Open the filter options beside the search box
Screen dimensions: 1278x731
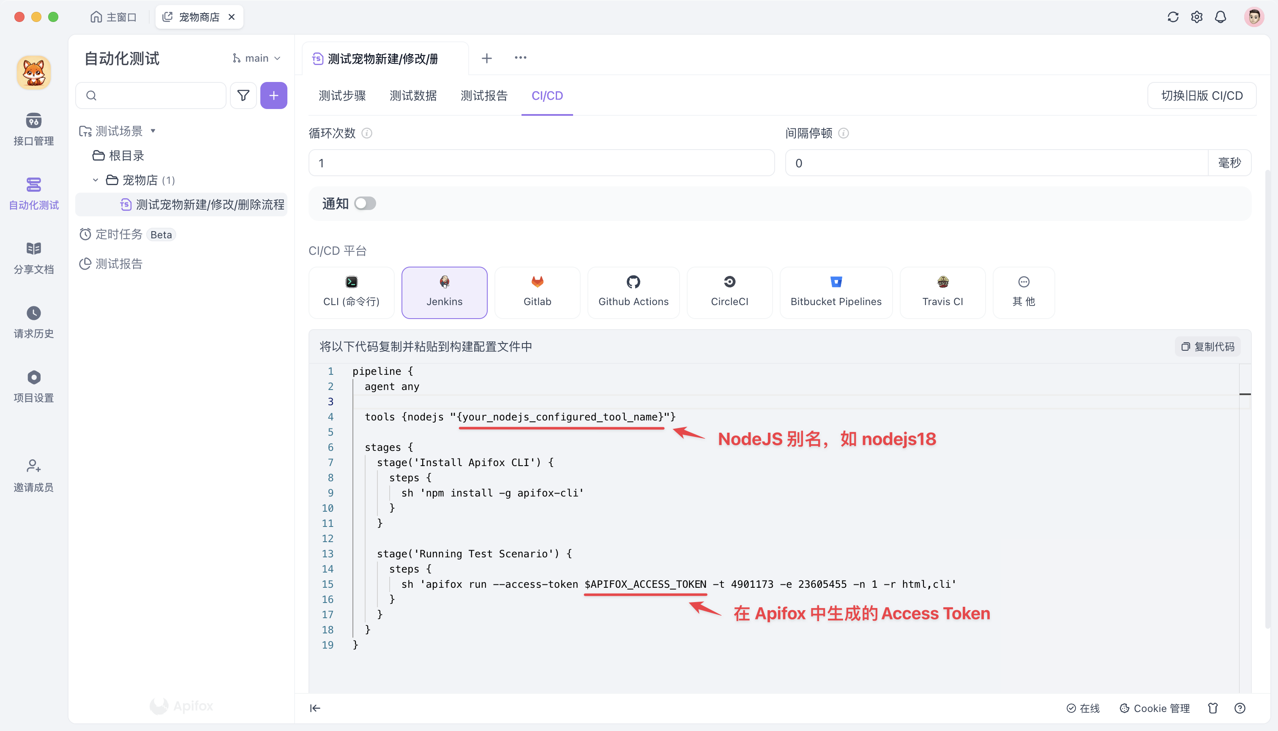click(243, 95)
